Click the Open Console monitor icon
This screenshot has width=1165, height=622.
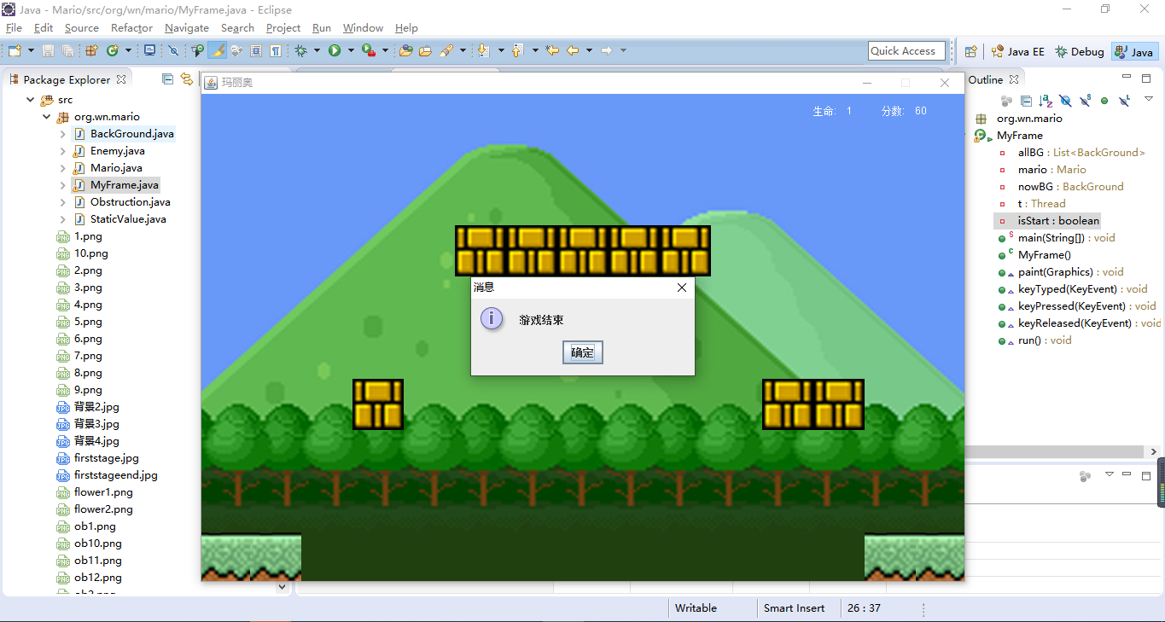(x=149, y=50)
